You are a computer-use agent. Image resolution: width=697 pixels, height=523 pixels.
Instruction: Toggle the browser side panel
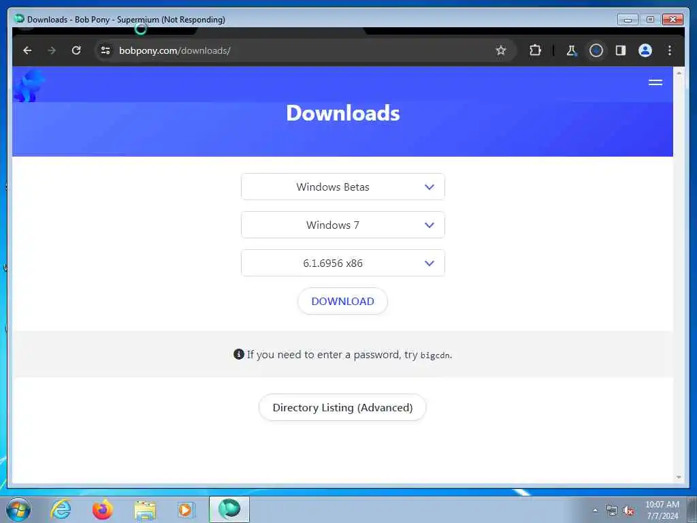[x=621, y=50]
